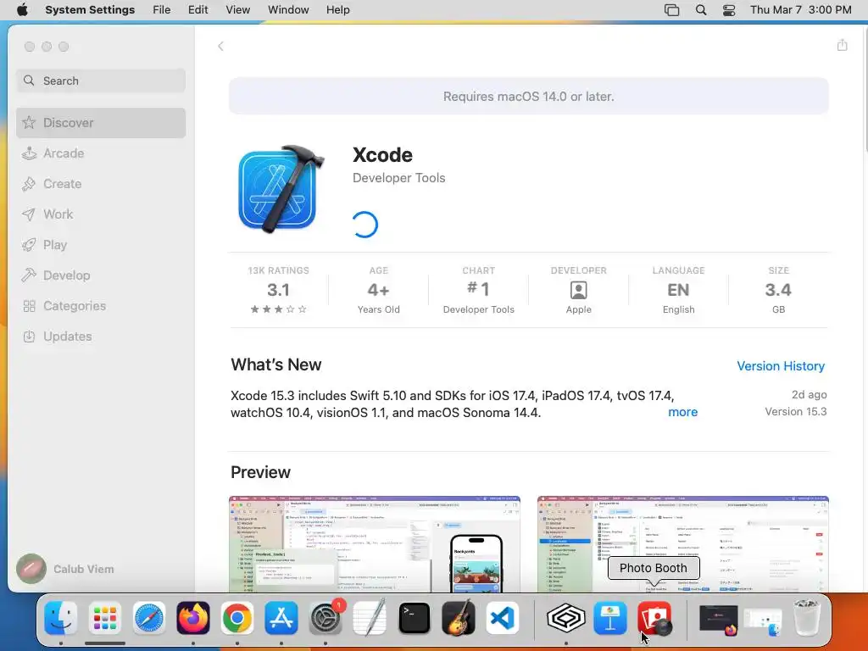Open the Calub Viem account profile

pyautogui.click(x=66, y=569)
